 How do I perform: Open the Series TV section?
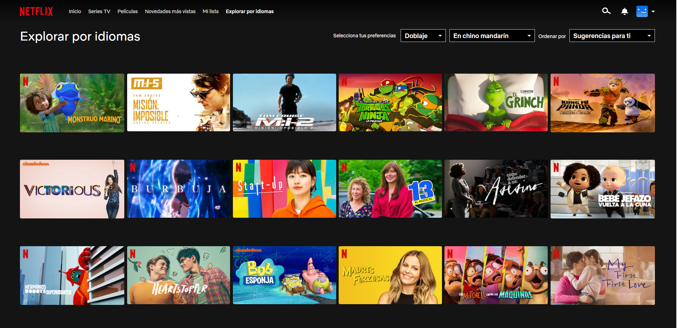pyautogui.click(x=99, y=11)
